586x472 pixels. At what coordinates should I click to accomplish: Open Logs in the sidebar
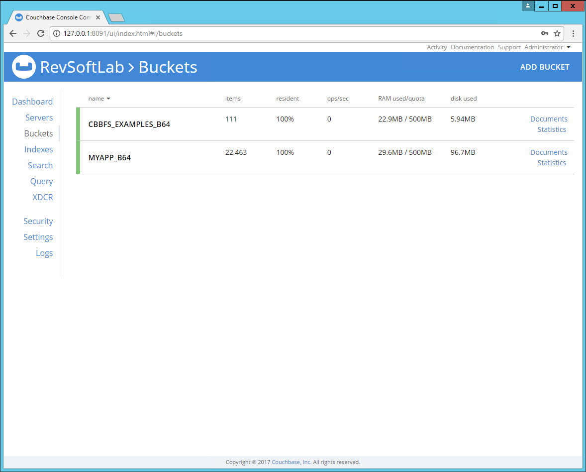click(44, 253)
